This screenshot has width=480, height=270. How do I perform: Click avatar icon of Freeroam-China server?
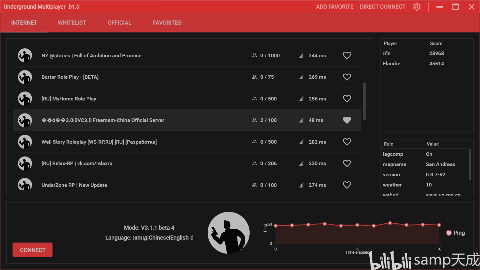coord(25,120)
